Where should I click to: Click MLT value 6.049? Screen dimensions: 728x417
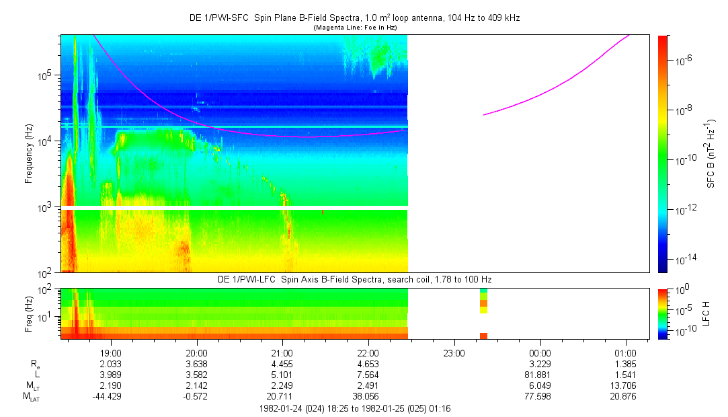540,385
